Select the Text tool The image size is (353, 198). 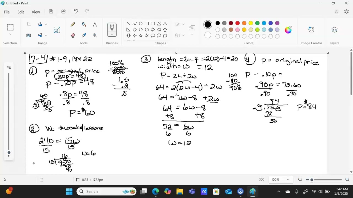tap(95, 24)
